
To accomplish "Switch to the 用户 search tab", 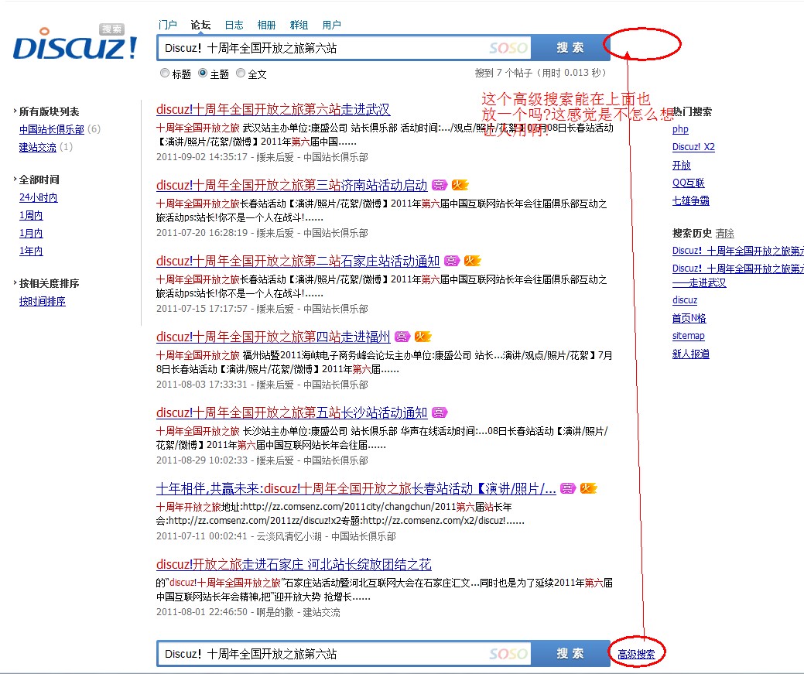I will pyautogui.click(x=332, y=25).
